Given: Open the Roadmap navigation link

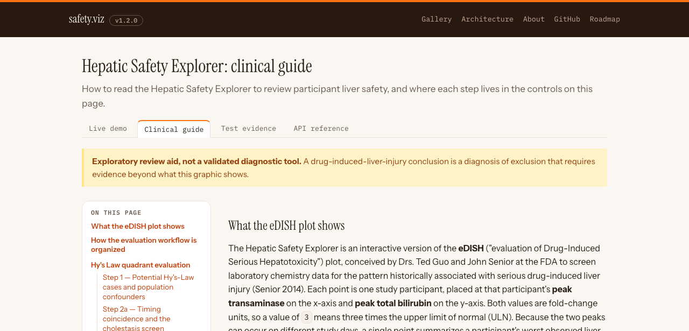Looking at the screenshot, I should coord(605,19).
